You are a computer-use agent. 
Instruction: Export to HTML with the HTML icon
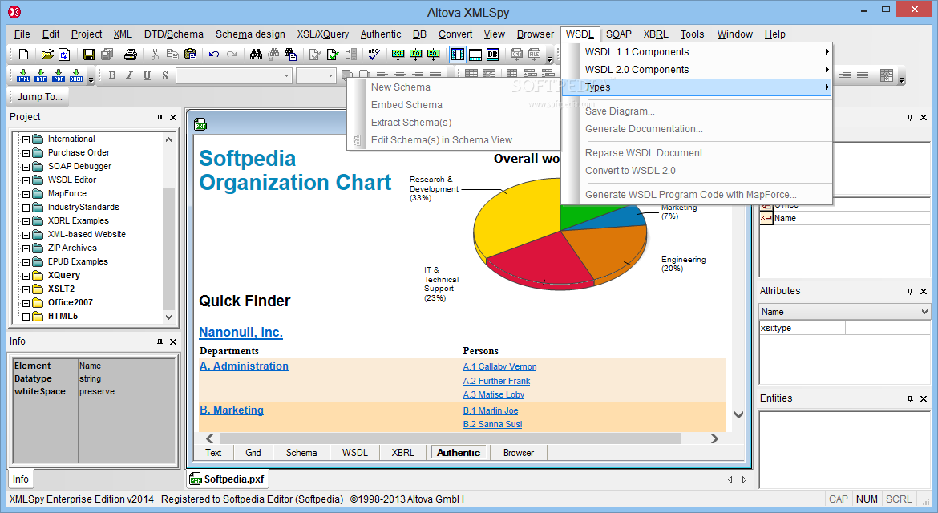23,75
